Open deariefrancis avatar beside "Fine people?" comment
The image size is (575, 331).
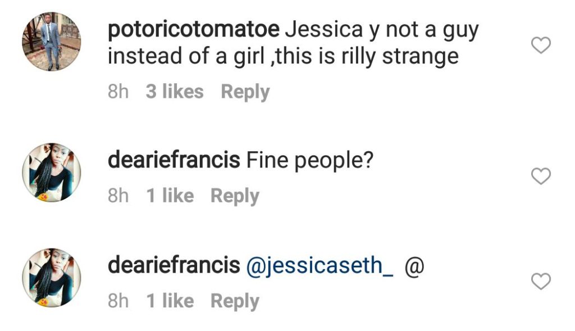tap(51, 173)
